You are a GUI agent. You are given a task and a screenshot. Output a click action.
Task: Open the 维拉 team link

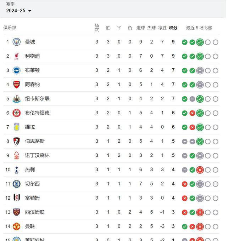pyautogui.click(x=30, y=127)
